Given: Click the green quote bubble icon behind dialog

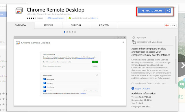Looking at the screenshot, I should [182, 84].
